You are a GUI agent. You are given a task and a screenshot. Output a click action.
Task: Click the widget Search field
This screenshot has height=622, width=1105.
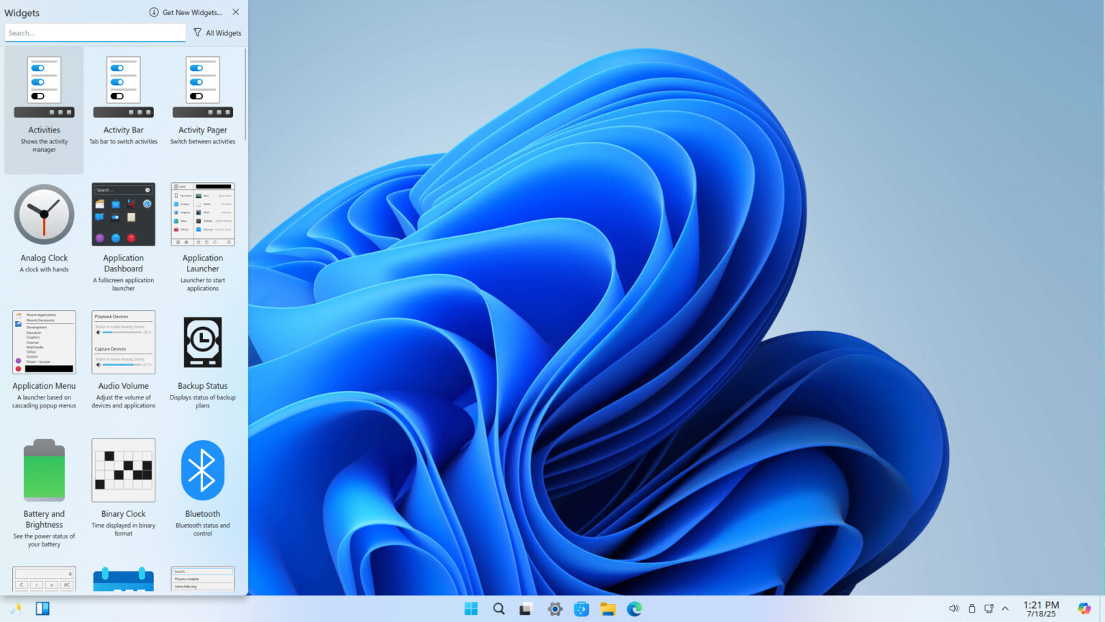click(x=94, y=32)
